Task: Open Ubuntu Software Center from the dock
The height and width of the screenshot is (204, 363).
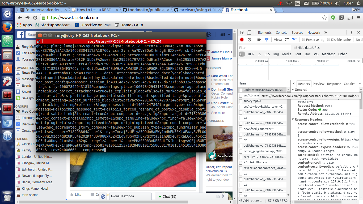Action: [x=7, y=69]
